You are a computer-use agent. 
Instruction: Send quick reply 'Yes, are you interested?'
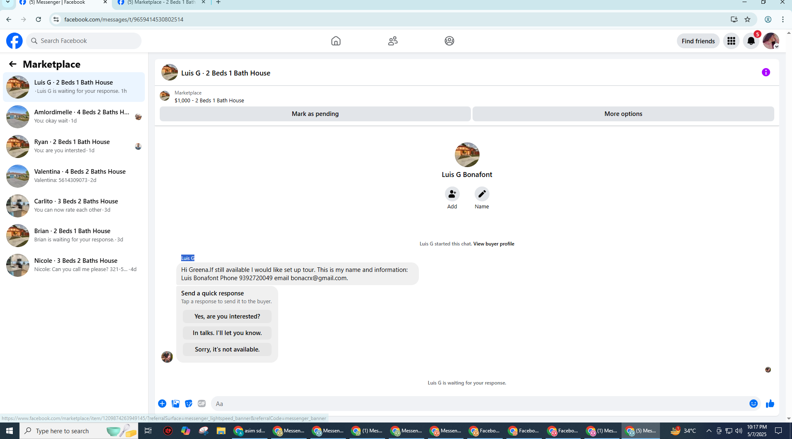tap(227, 316)
